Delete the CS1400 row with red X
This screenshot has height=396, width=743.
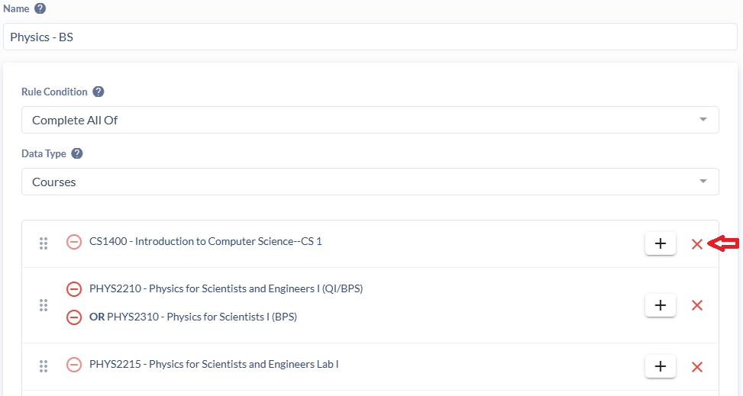[696, 244]
